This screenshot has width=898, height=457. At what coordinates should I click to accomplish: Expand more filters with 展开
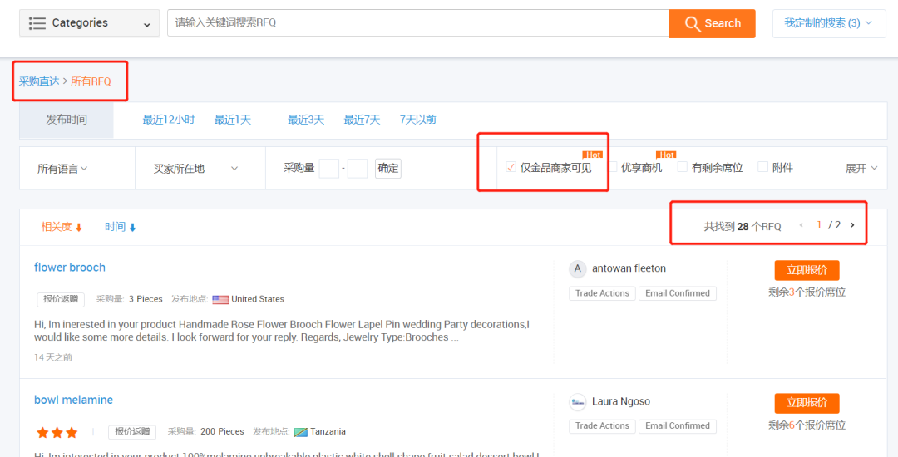tap(861, 168)
